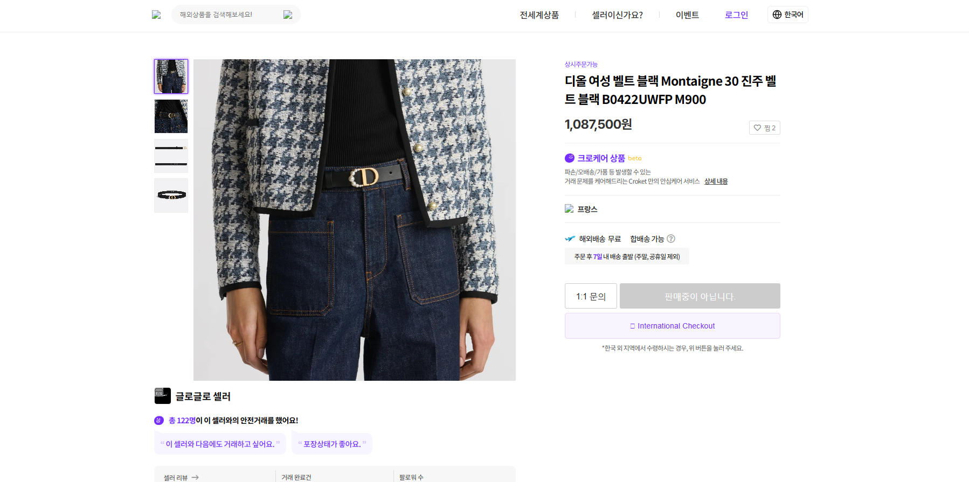969x482 pixels.
Task: Click the Croket logo in the header
Action: 156,15
